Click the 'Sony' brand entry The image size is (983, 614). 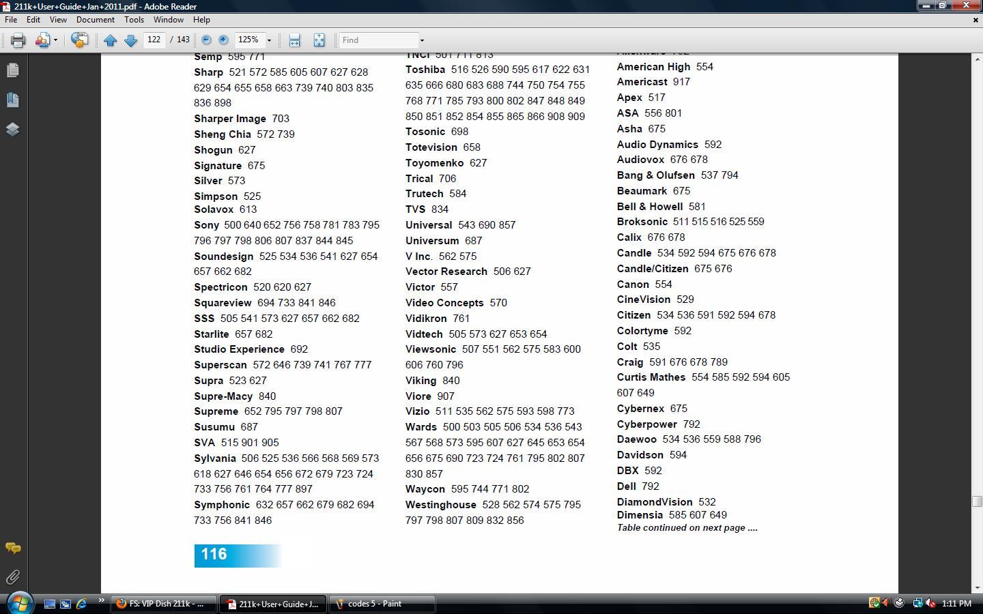pos(206,225)
